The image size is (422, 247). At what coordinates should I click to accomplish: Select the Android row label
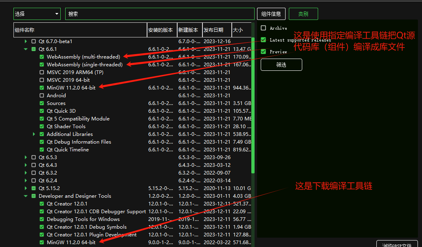pyautogui.click(x=56, y=95)
